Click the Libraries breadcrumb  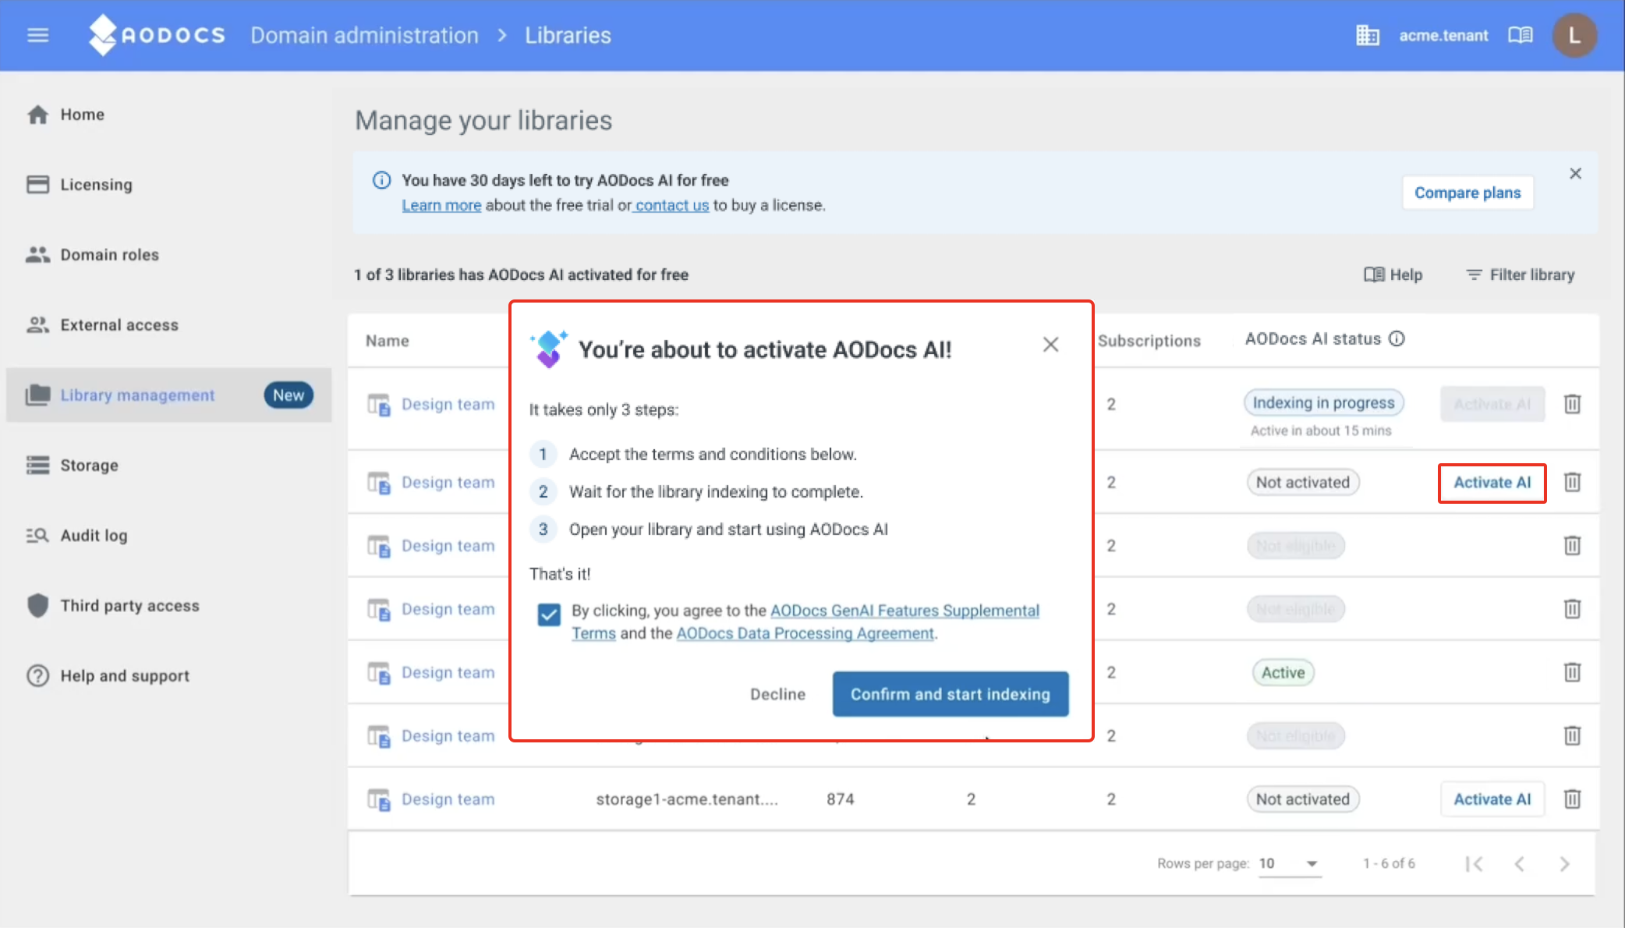[x=568, y=35]
